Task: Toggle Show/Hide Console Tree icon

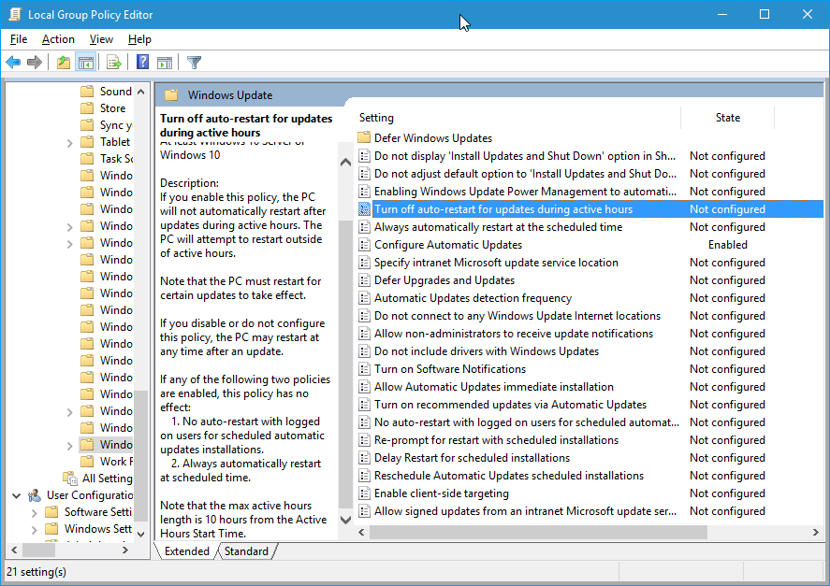Action: [x=86, y=63]
